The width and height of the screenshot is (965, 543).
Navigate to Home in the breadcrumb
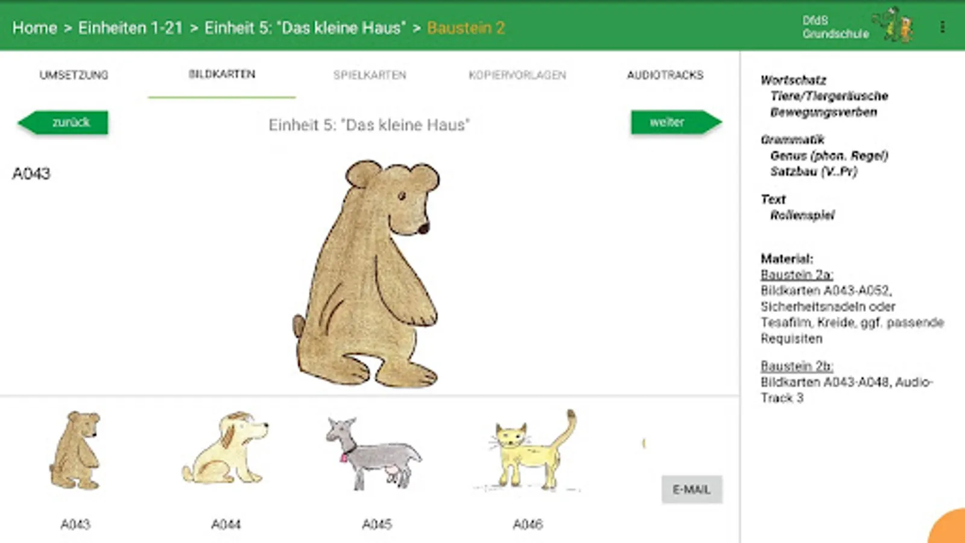click(x=34, y=28)
